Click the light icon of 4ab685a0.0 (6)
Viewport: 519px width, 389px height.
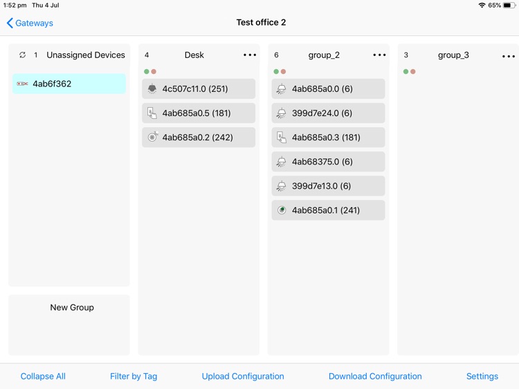[282, 89]
